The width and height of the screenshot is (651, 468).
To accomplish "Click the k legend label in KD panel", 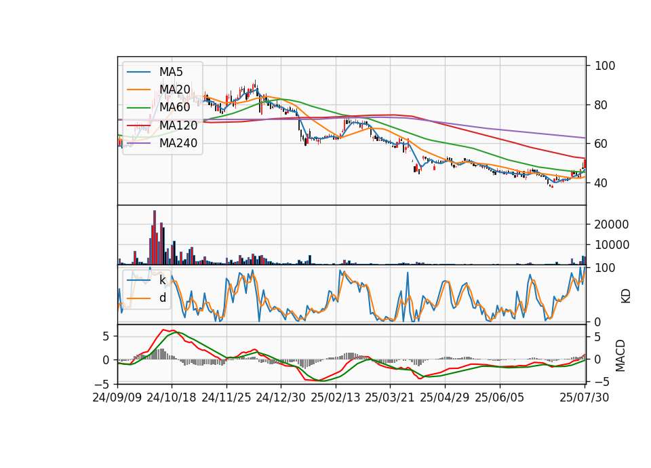I will [x=163, y=280].
